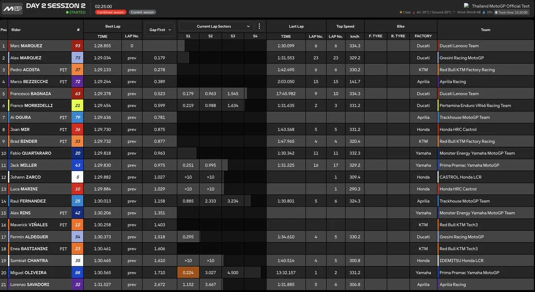This screenshot has height=292, width=535.
Task: Click number badge 35 of Somkiat Chantra
Action: 77,260
